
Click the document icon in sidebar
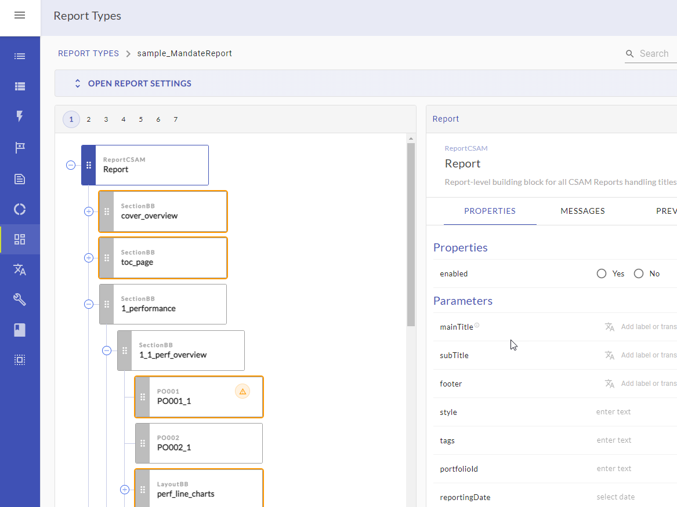tap(20, 178)
